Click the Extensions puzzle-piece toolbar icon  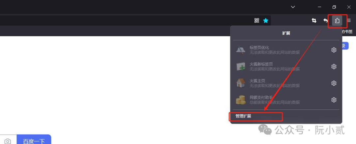(x=337, y=21)
